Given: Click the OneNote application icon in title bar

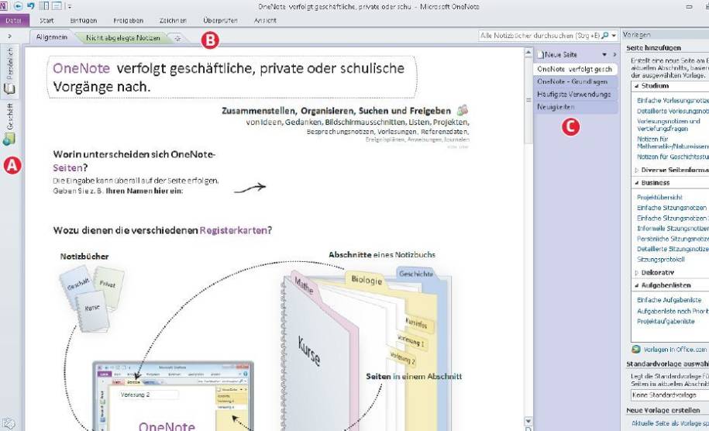Looking at the screenshot, I should tap(3, 6).
